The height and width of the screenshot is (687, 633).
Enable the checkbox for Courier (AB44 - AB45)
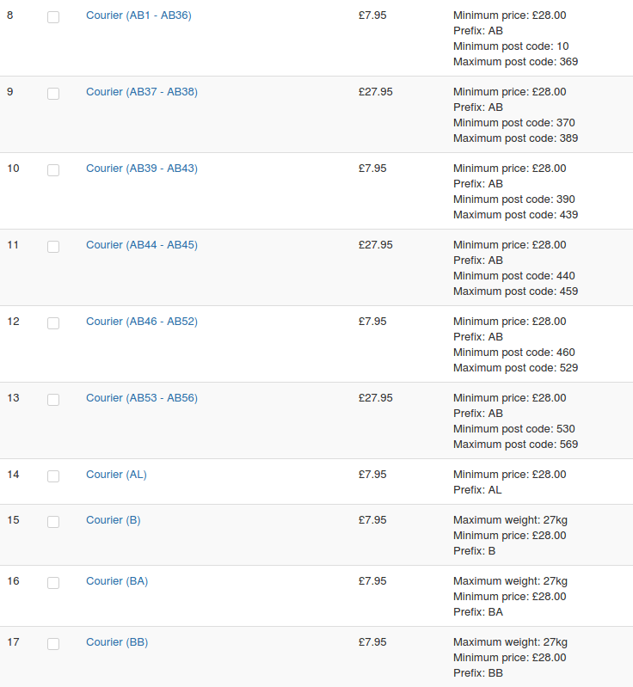click(x=53, y=247)
